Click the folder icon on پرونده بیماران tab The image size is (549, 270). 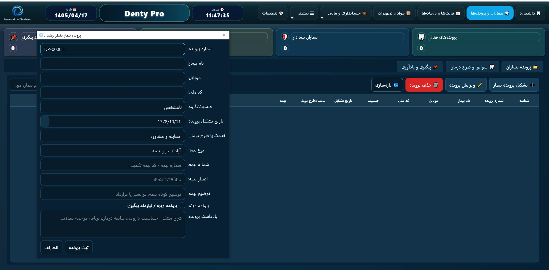[535, 67]
